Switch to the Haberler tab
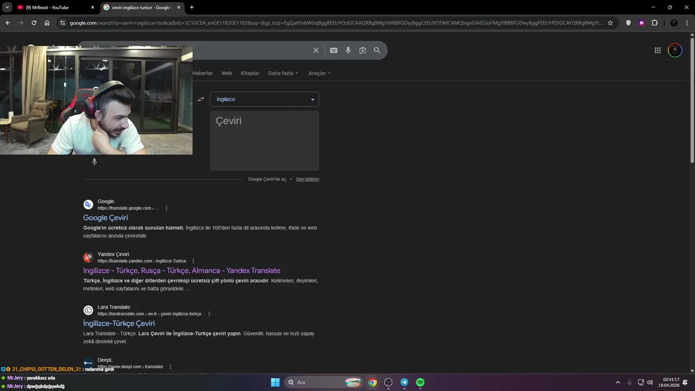Viewport: 695px width, 391px height. (203, 73)
